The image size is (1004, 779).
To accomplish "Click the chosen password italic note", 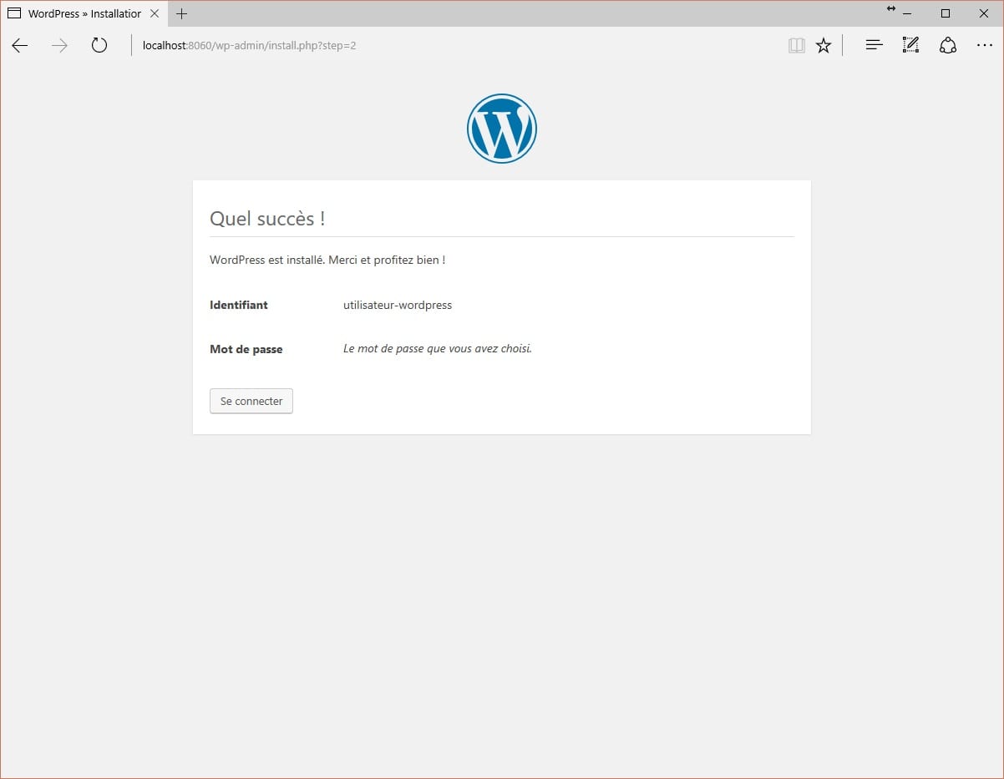I will pos(438,348).
